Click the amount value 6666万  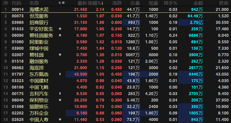click(196, 35)
